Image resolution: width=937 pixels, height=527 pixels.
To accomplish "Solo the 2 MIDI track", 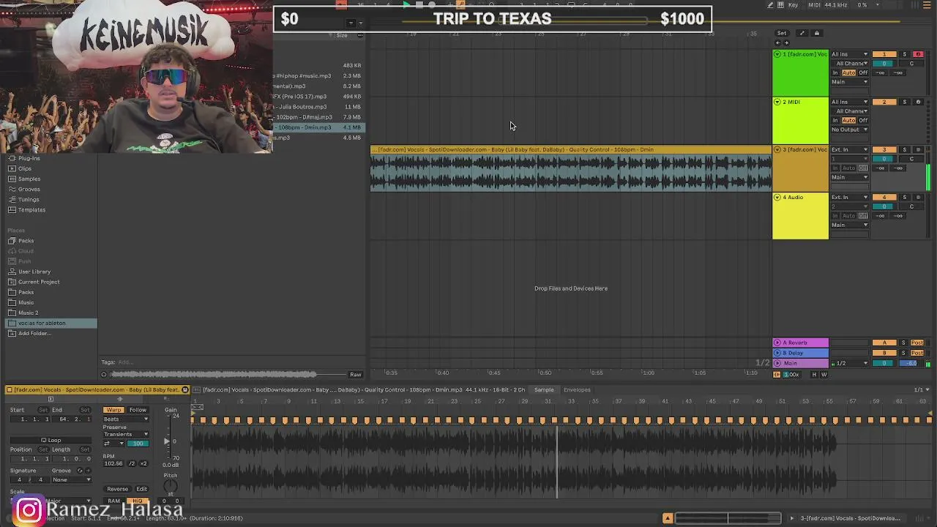I will [904, 102].
